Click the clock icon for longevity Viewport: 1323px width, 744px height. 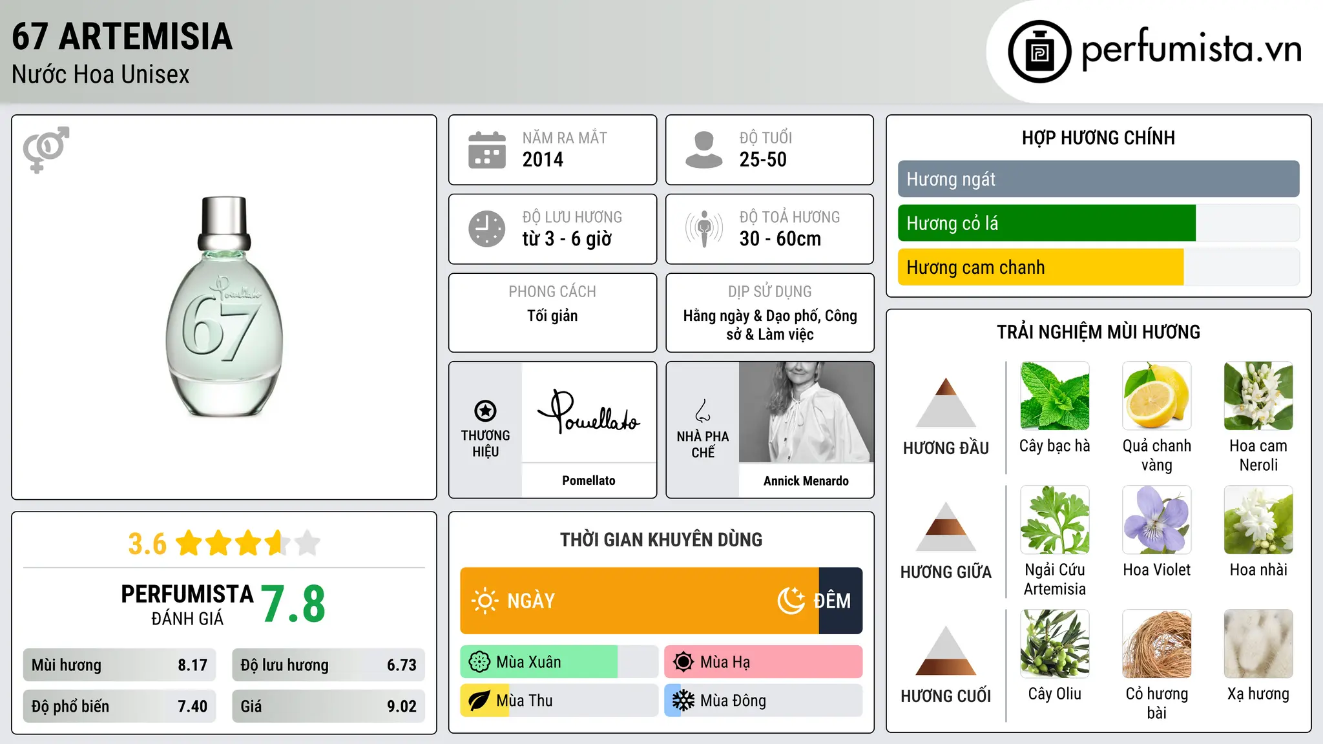pyautogui.click(x=487, y=229)
